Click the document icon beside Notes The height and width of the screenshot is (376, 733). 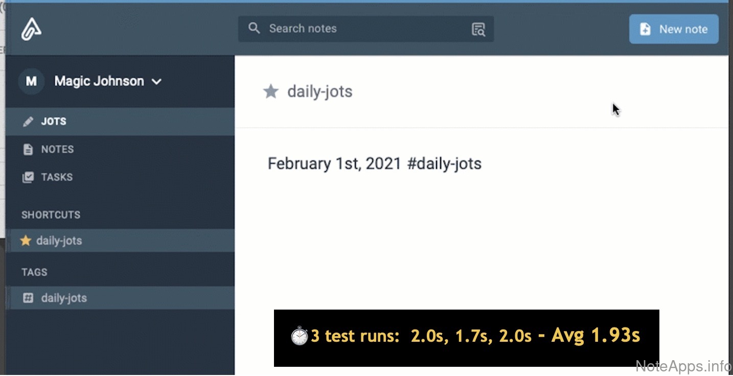(x=28, y=150)
